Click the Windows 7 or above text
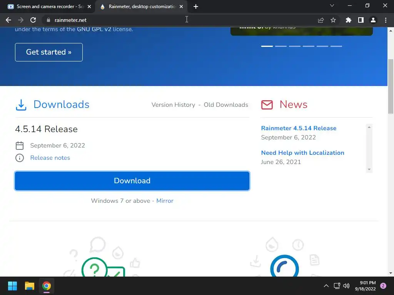This screenshot has width=394, height=295. coord(120,201)
